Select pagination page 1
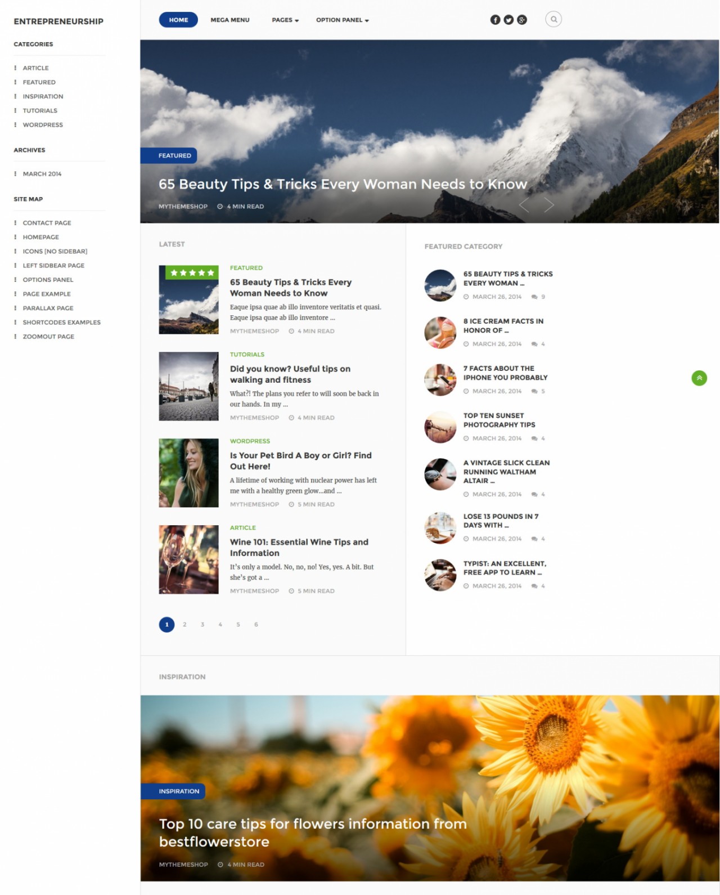Screen dimensions: 720x895 tap(166, 624)
